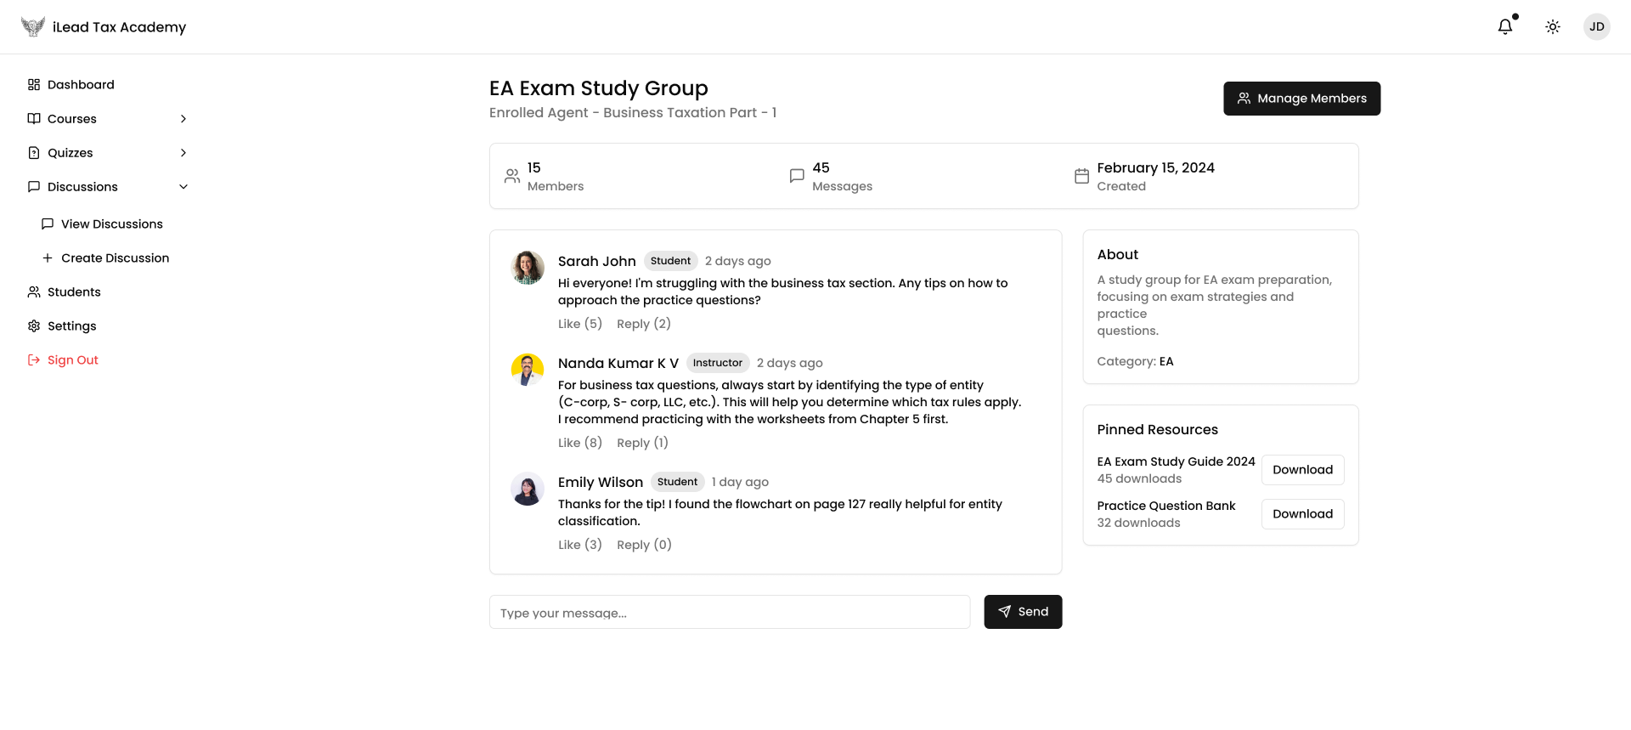Like Sarah John's message

pos(579,324)
